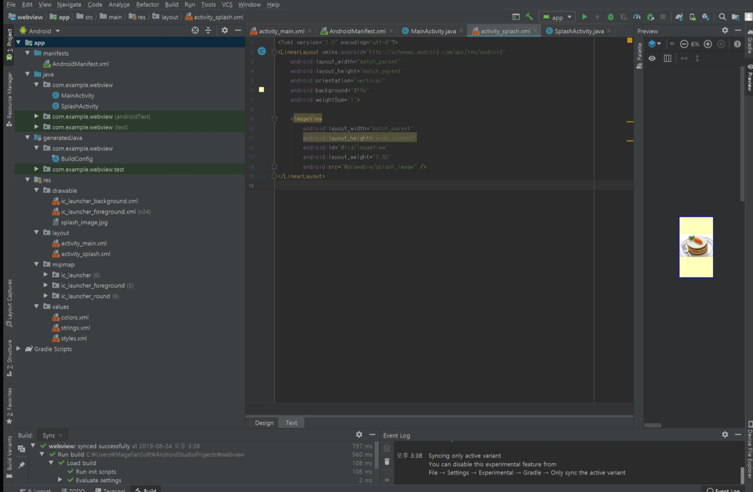
Task: Switch to the MainActivity.java tab
Action: (x=433, y=31)
